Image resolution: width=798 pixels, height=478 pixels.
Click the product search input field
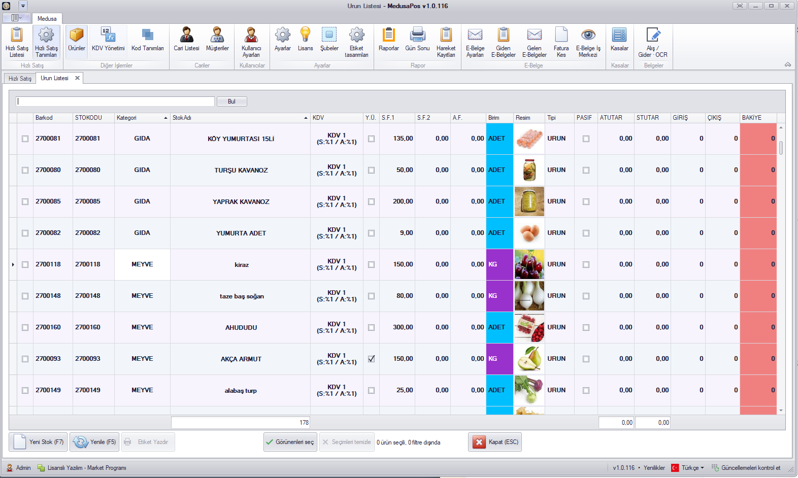pyautogui.click(x=115, y=101)
